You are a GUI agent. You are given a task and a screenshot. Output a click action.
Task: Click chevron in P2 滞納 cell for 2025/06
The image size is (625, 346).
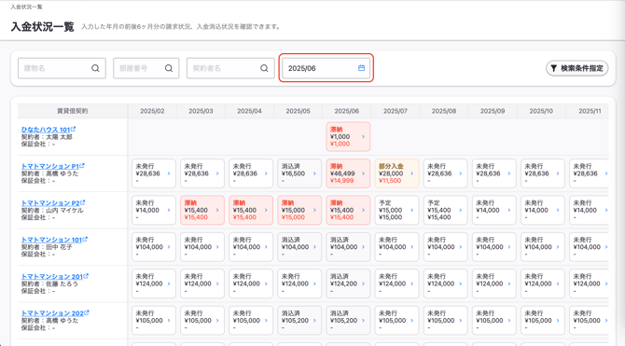(x=363, y=210)
